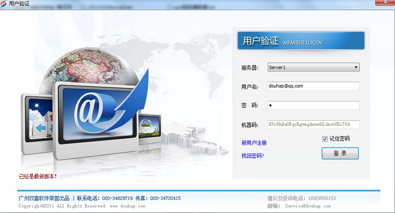Toggle the 记住密码 remember password checkbox
This screenshot has height=213, width=395.
point(325,139)
